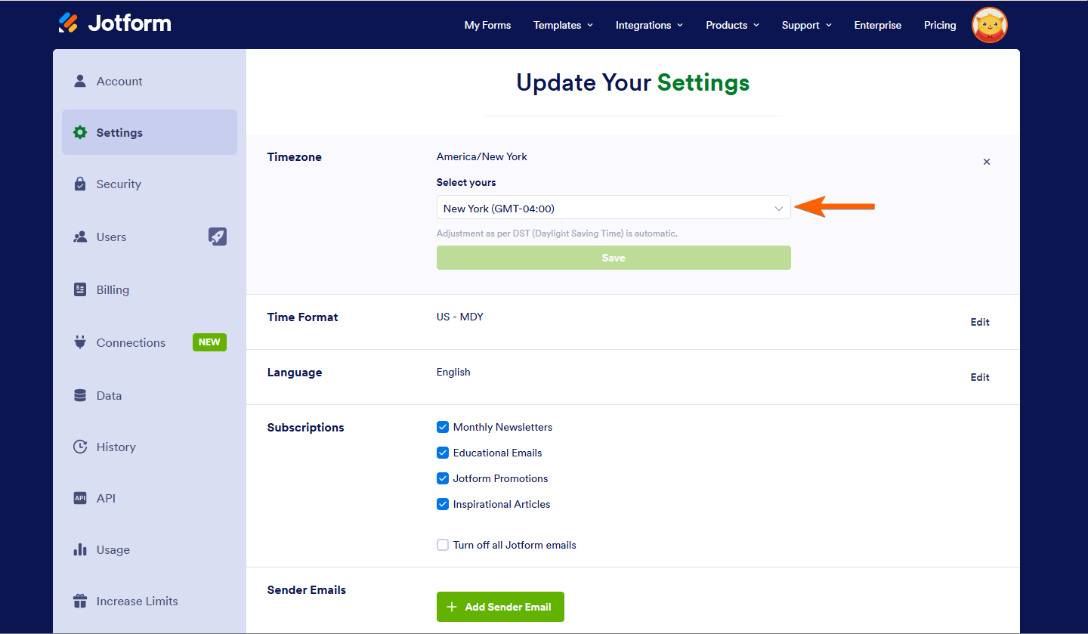The image size is (1088, 634).
Task: Expand the Integrations menu
Action: click(649, 25)
